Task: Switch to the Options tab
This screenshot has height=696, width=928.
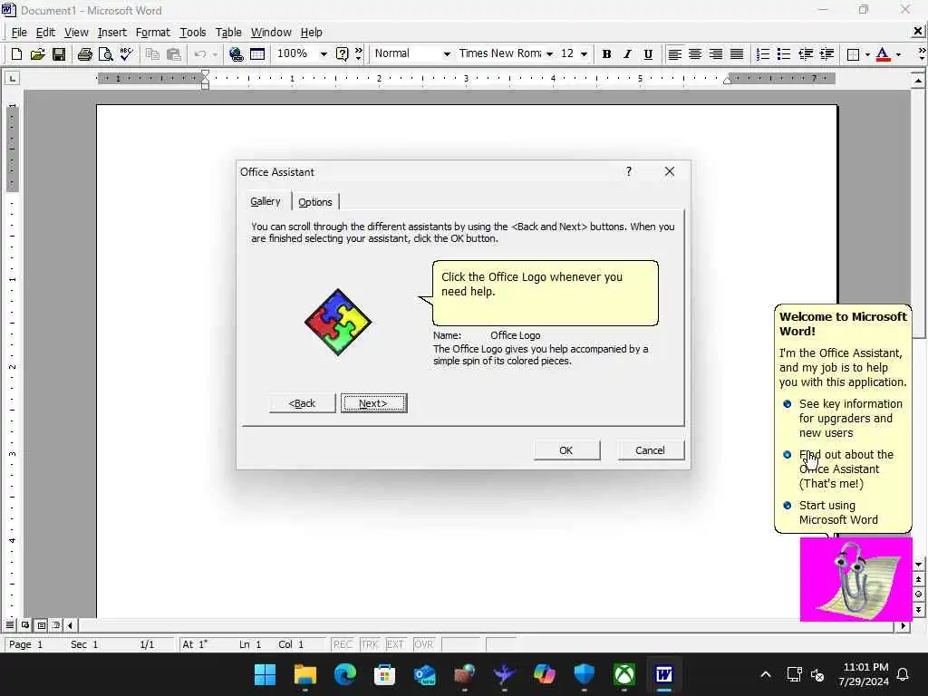Action: pyautogui.click(x=314, y=202)
